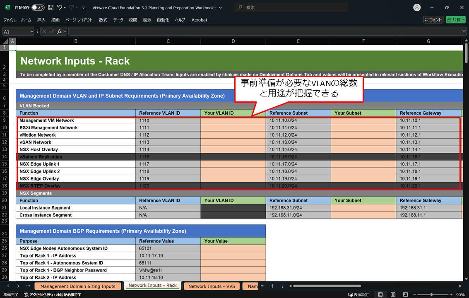469x298 pixels.
Task: Click reference subnet 10.11.19.0/24 cell
Action: (x=298, y=179)
